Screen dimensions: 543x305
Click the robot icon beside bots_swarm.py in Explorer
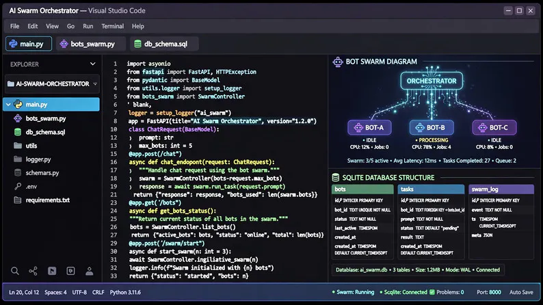(18, 118)
